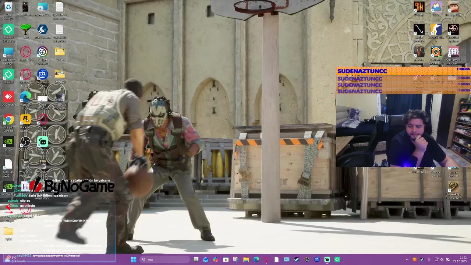Open One-armed robber game shortcut
The image size is (471, 265).
pyautogui.click(x=453, y=55)
